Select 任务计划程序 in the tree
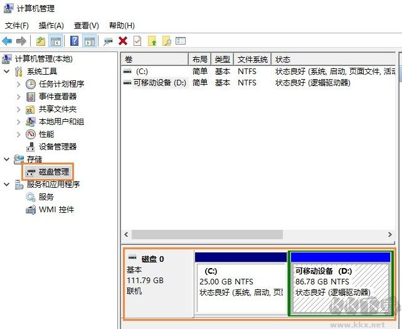 click(61, 84)
